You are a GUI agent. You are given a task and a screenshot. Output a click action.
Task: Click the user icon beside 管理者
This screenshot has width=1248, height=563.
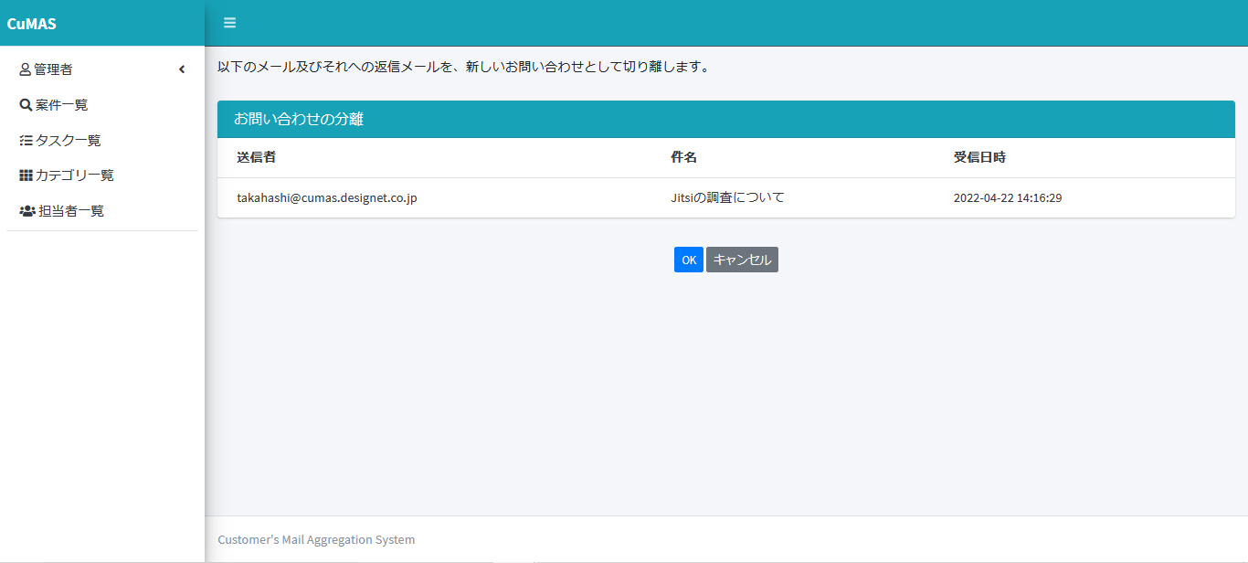26,69
